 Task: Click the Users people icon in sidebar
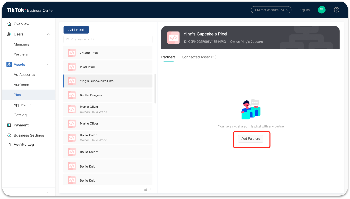click(x=9, y=34)
